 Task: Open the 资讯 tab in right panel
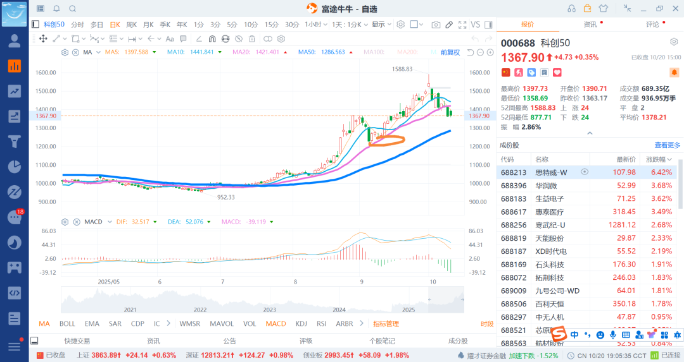pyautogui.click(x=590, y=25)
